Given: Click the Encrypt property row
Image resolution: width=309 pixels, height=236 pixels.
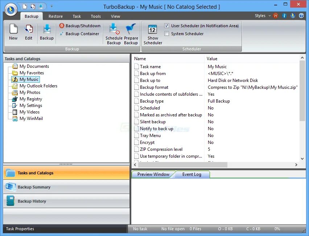Looking at the screenshot, I should pyautogui.click(x=216, y=142).
